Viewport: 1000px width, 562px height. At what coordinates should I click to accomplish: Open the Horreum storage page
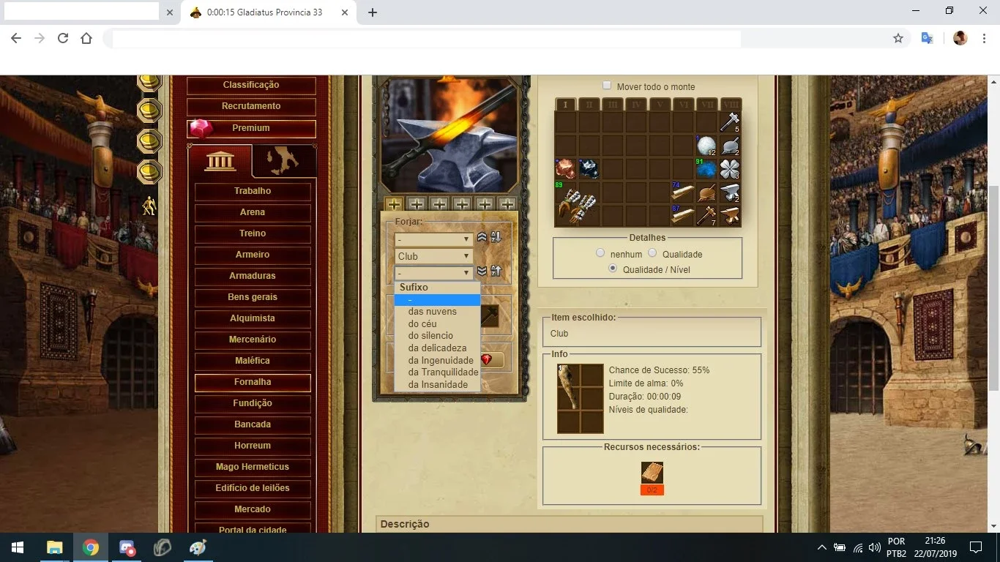[253, 446]
